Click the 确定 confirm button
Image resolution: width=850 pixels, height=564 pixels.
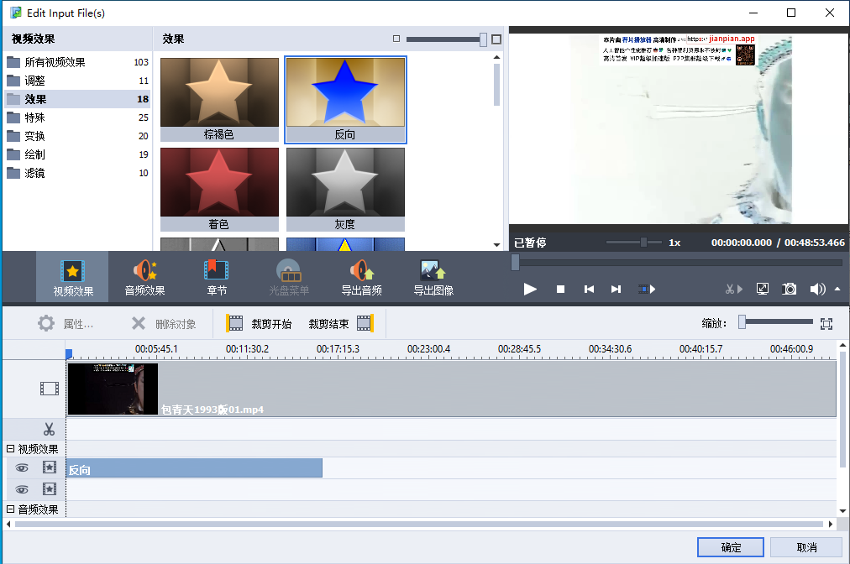point(730,546)
